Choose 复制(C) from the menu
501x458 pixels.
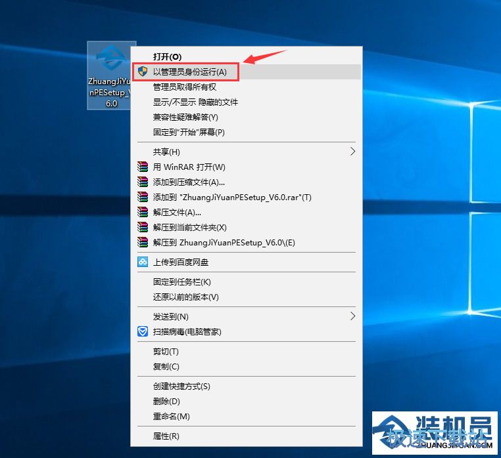pos(246,366)
